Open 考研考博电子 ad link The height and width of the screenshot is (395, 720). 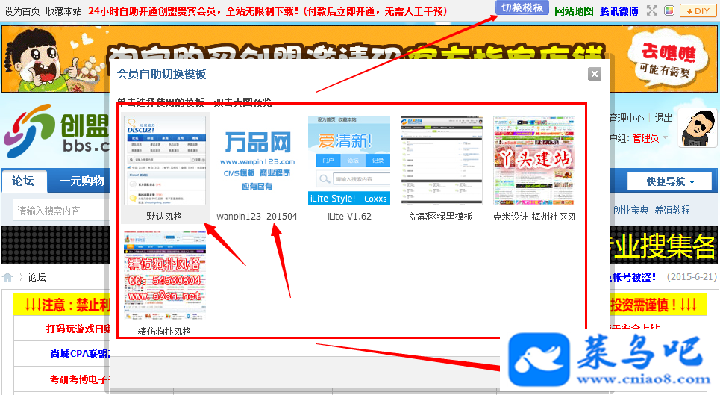tap(79, 379)
